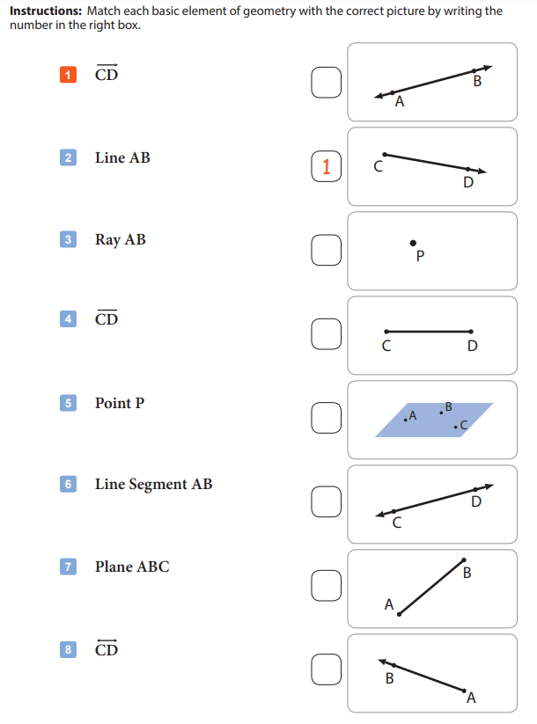Click the blue number 7 badge
The image size is (537, 724).
(68, 566)
